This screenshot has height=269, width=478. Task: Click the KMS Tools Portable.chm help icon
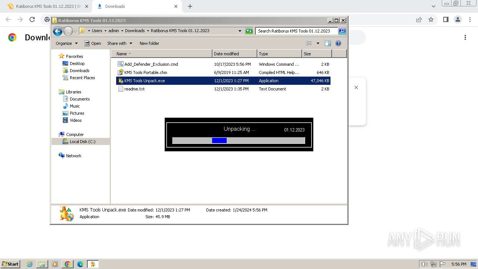tap(120, 72)
